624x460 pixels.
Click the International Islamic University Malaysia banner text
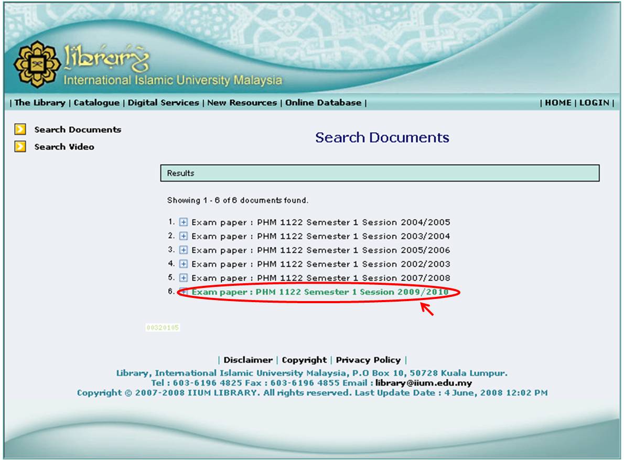(173, 80)
